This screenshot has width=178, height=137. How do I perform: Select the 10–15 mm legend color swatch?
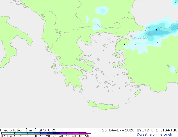tap(37, 133)
